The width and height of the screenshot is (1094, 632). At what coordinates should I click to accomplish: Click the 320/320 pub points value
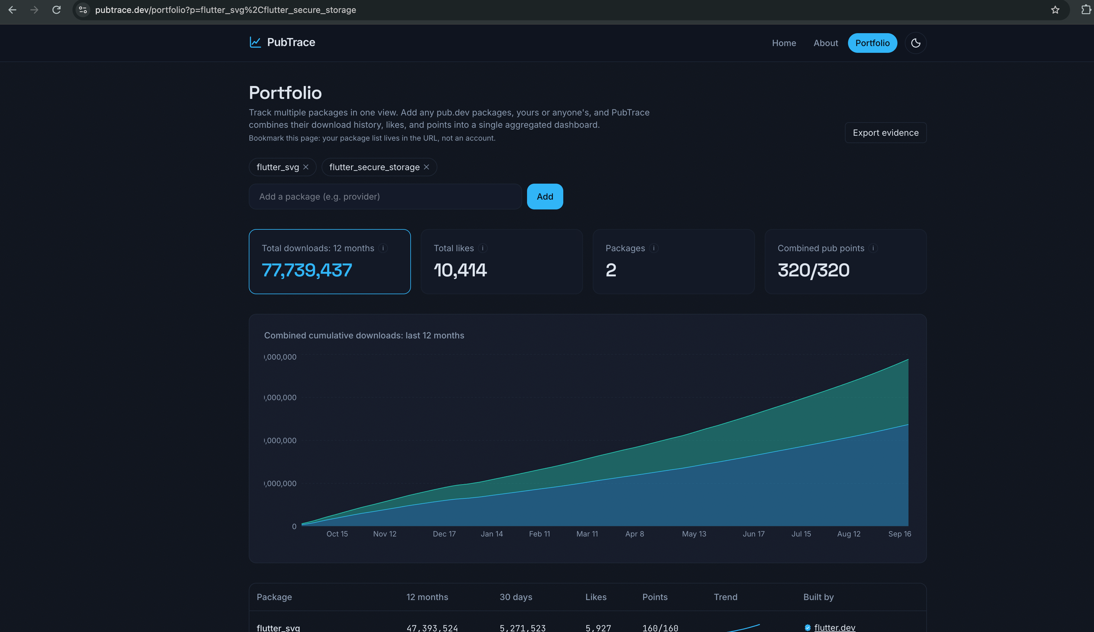(814, 270)
